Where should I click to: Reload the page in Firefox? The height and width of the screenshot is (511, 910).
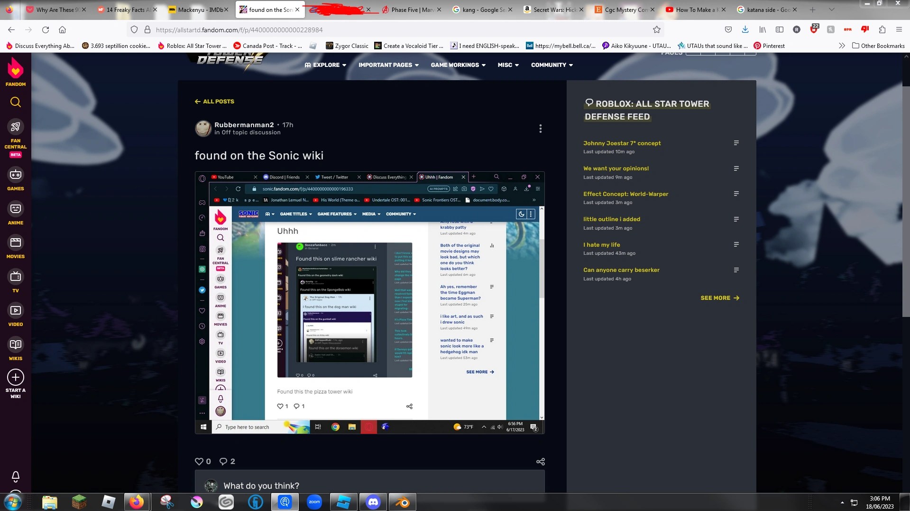(46, 29)
